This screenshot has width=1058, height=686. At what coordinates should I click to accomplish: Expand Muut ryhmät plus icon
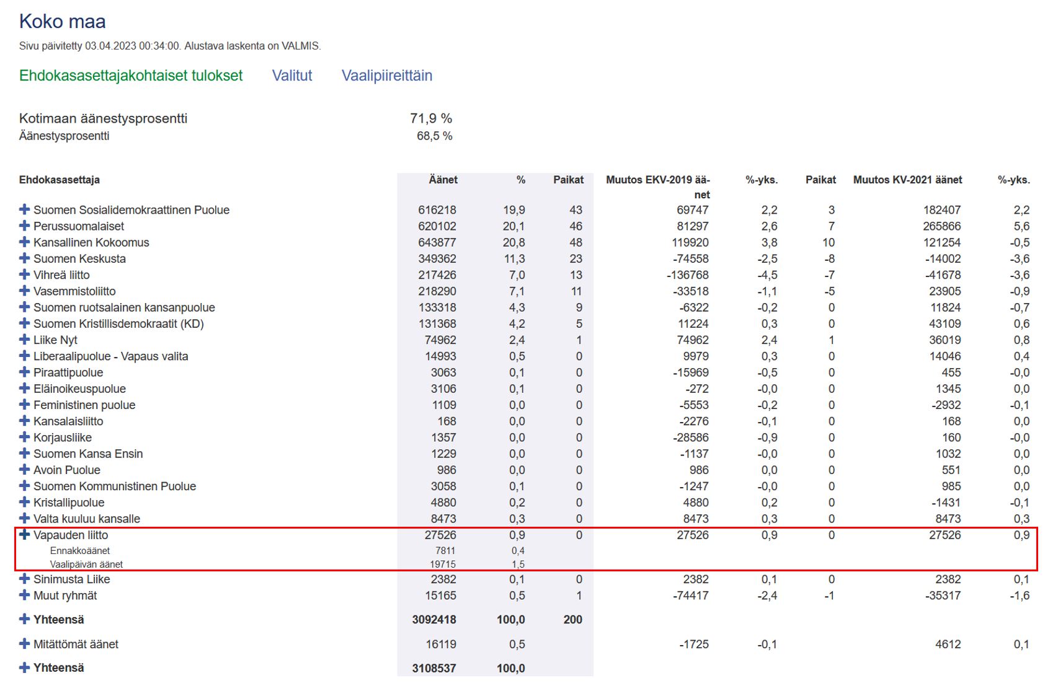coord(24,595)
